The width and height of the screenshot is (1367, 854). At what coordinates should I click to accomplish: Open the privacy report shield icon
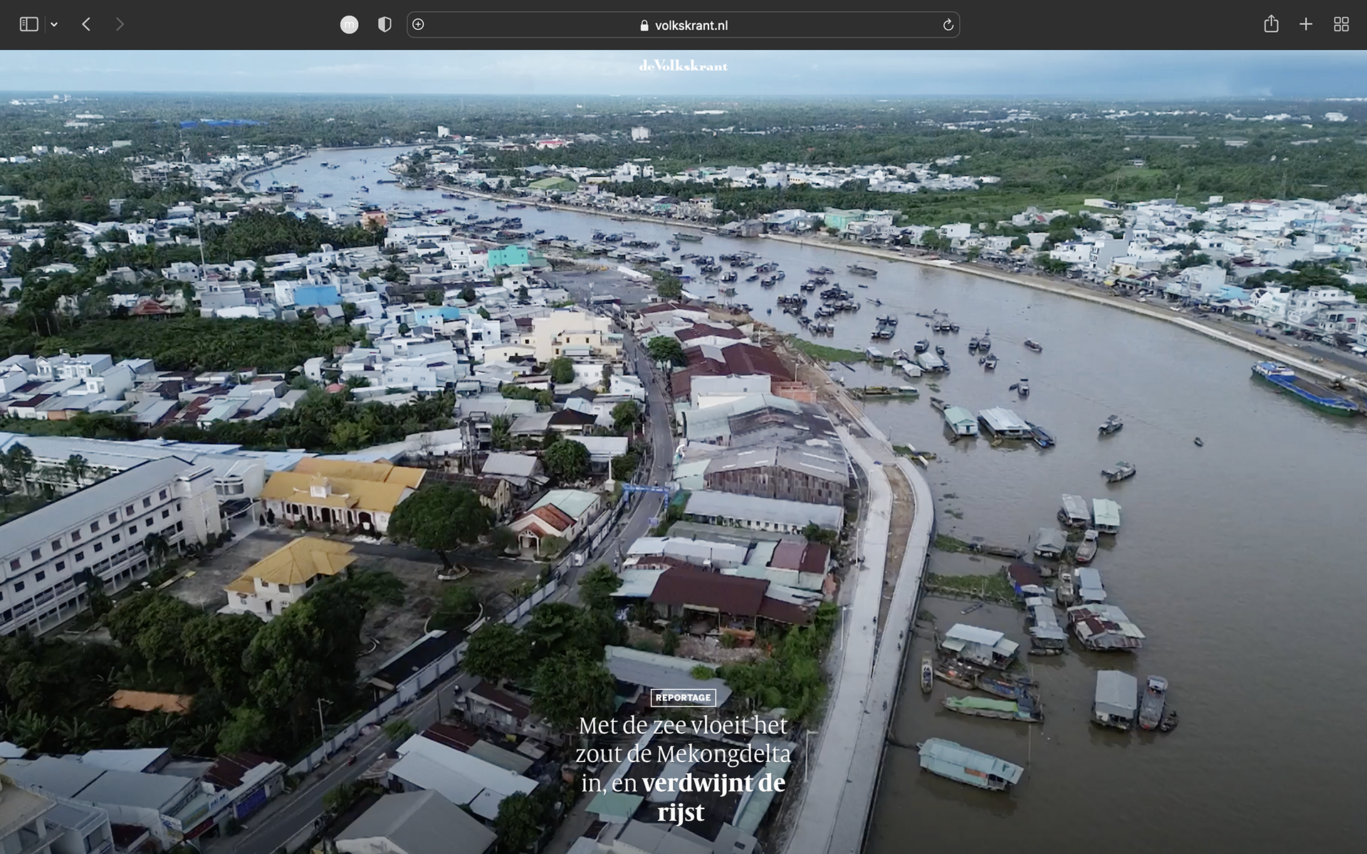(384, 25)
